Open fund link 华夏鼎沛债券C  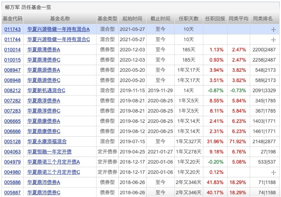[44, 192]
